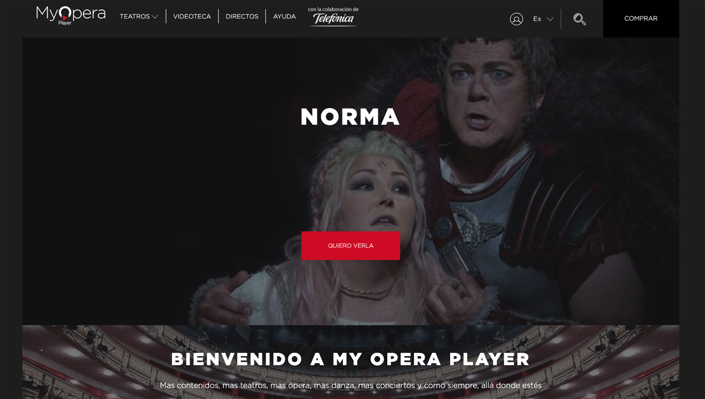Open the TEATROS menu item
Screen dimensions: 705x399
coord(134,17)
